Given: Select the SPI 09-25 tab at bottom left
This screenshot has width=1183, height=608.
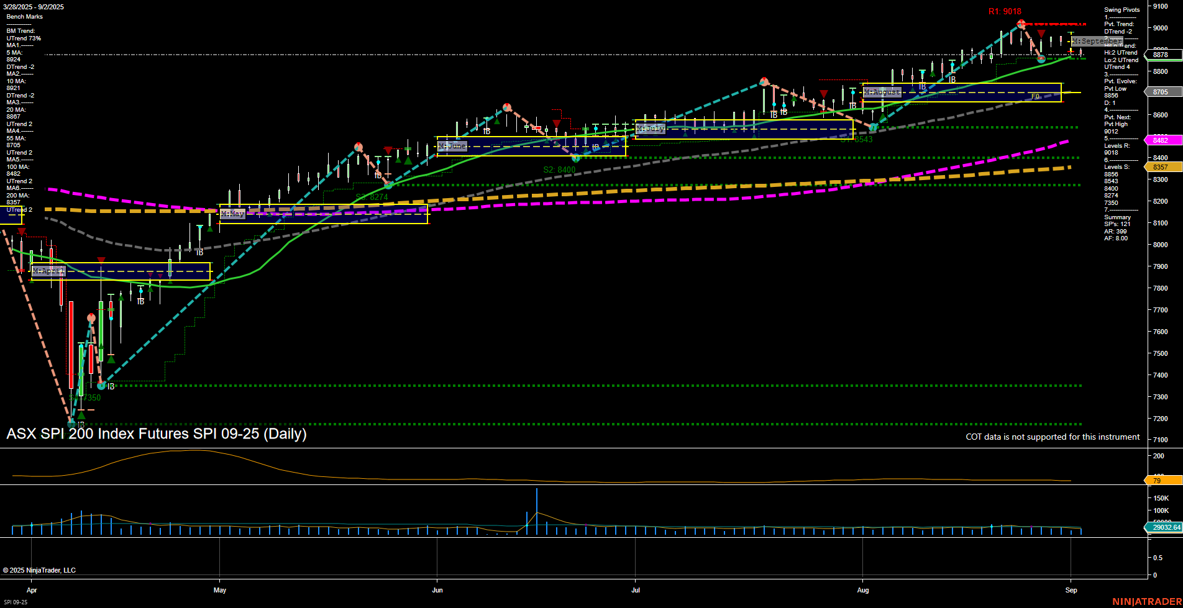Looking at the screenshot, I should (16, 601).
